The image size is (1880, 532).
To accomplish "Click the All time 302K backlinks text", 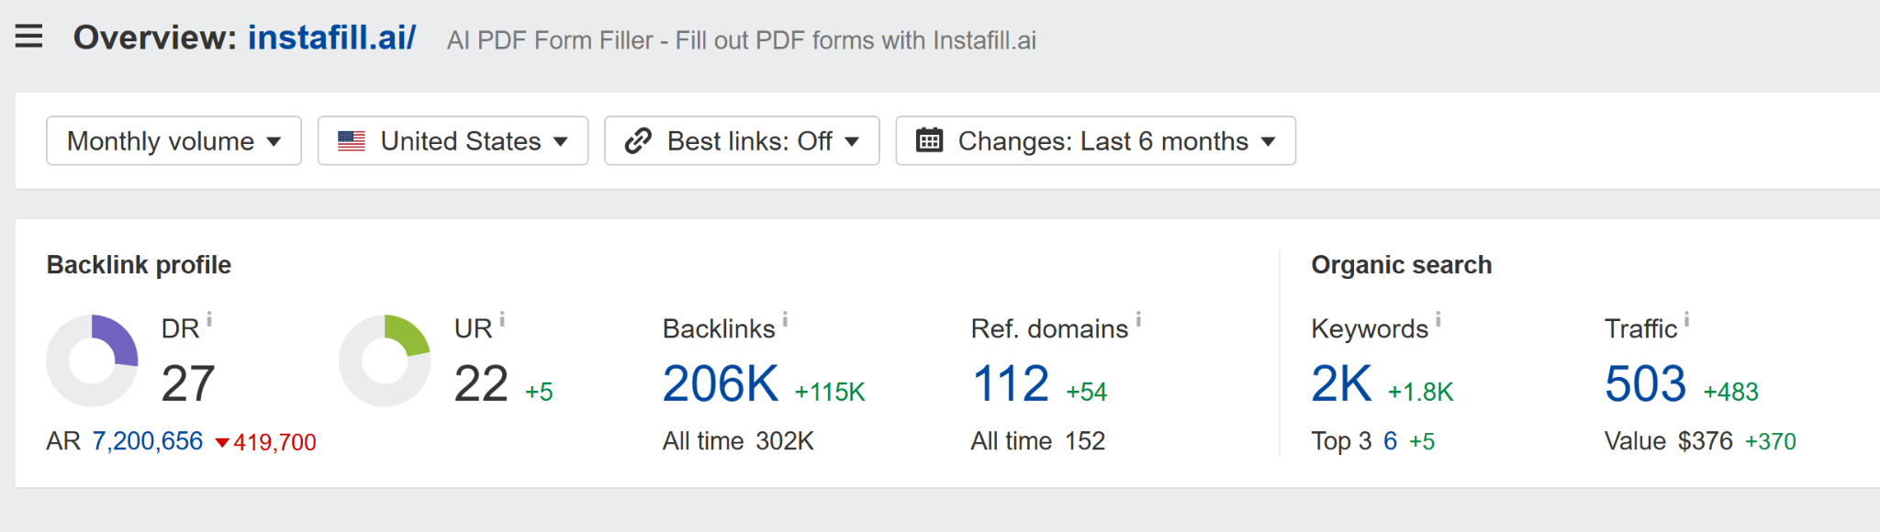I will [x=738, y=441].
